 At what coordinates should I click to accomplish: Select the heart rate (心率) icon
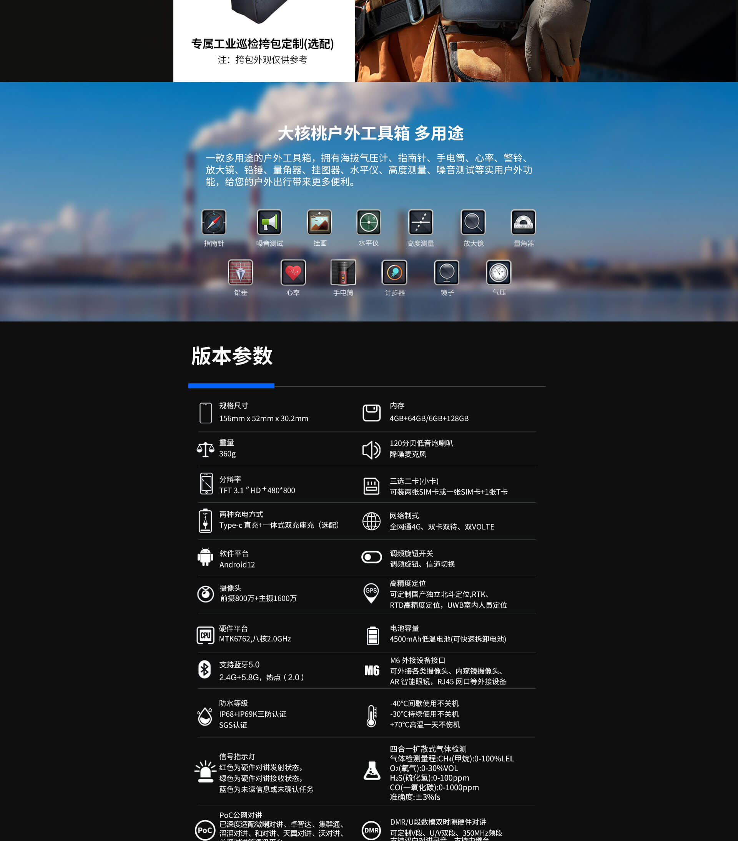tap(293, 272)
